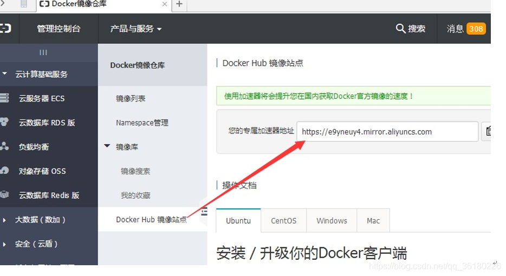
Task: Switch to the CentOS tab
Action: [283, 221]
